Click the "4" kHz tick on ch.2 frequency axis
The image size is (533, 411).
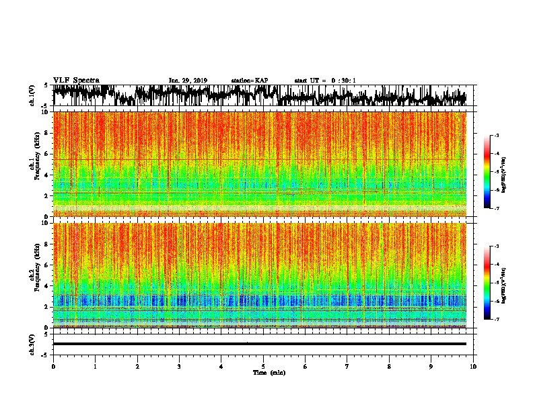[x=47, y=286]
